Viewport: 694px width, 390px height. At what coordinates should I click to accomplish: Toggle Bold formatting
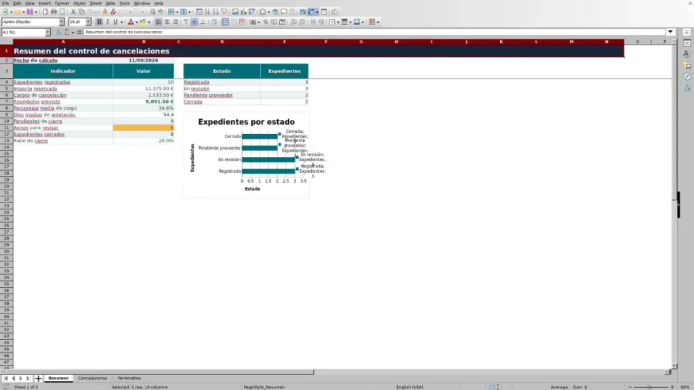tap(99, 22)
